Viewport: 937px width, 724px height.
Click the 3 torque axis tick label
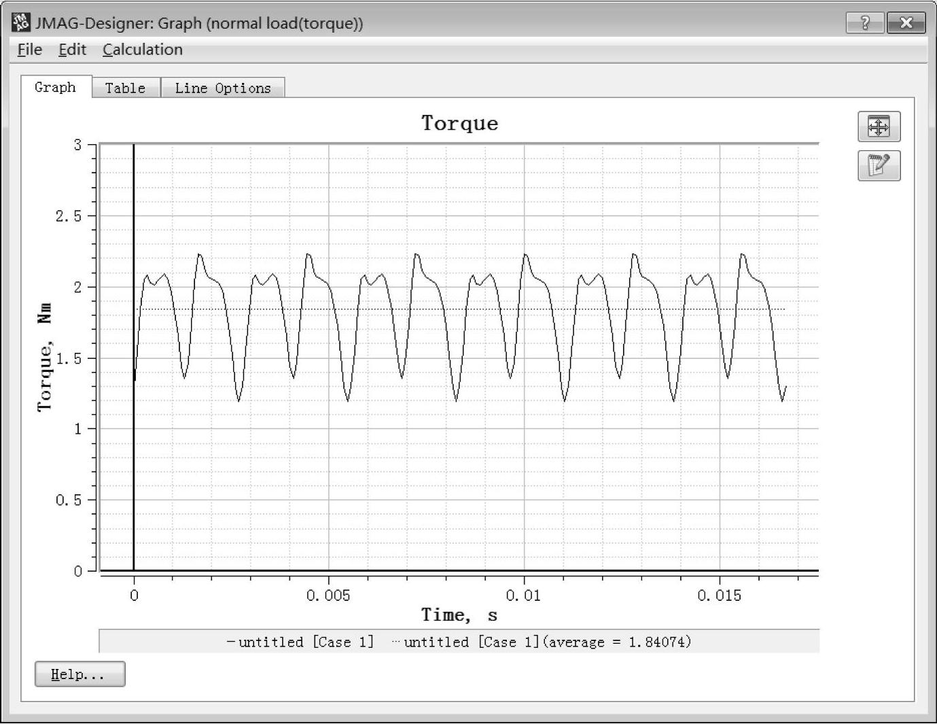click(x=77, y=145)
